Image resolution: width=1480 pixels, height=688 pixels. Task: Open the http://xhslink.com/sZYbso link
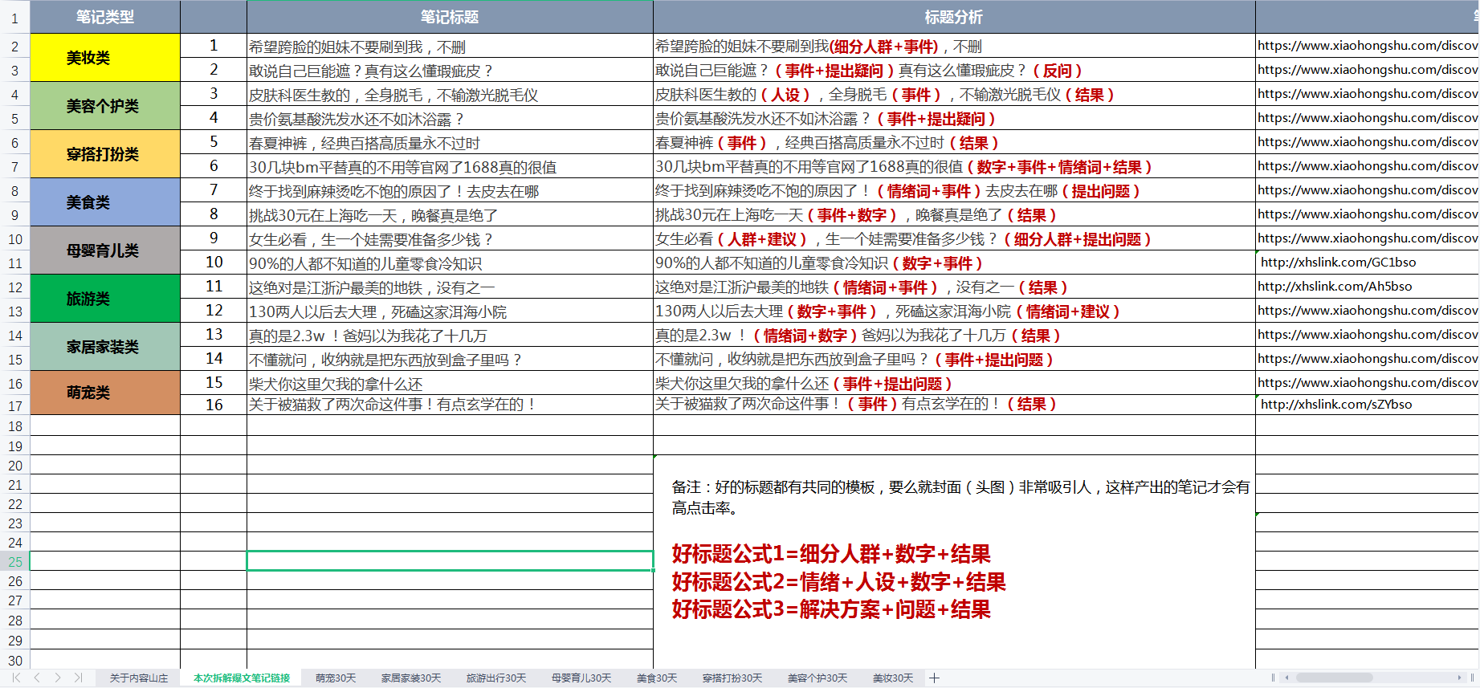click(x=1336, y=405)
